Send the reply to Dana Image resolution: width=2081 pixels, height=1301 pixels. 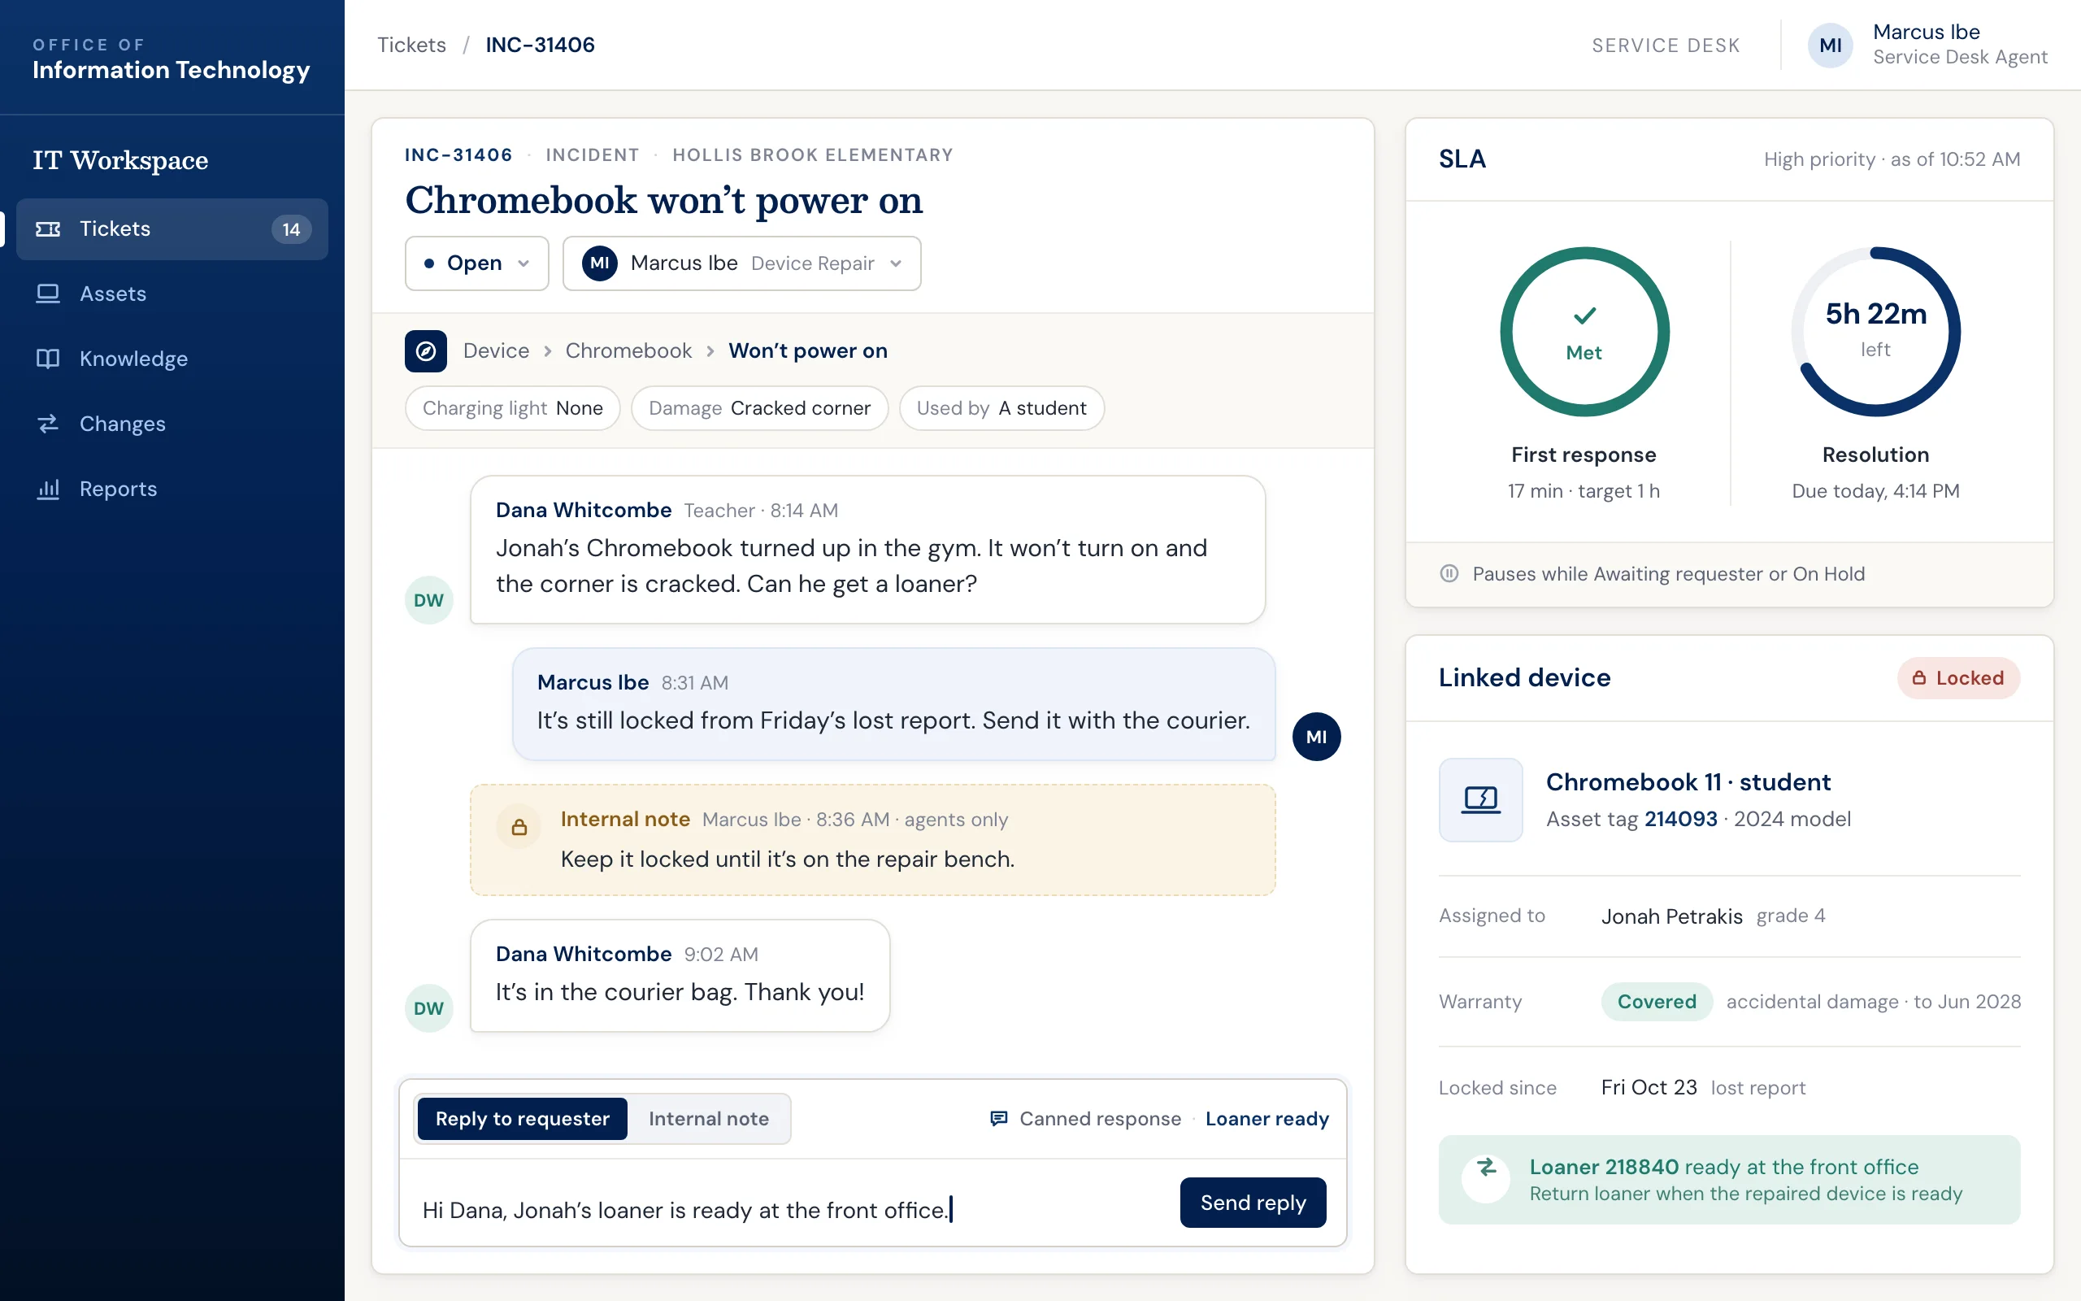pyautogui.click(x=1252, y=1202)
